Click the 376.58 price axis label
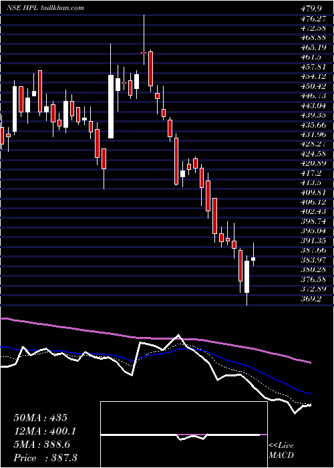 pos(313,279)
